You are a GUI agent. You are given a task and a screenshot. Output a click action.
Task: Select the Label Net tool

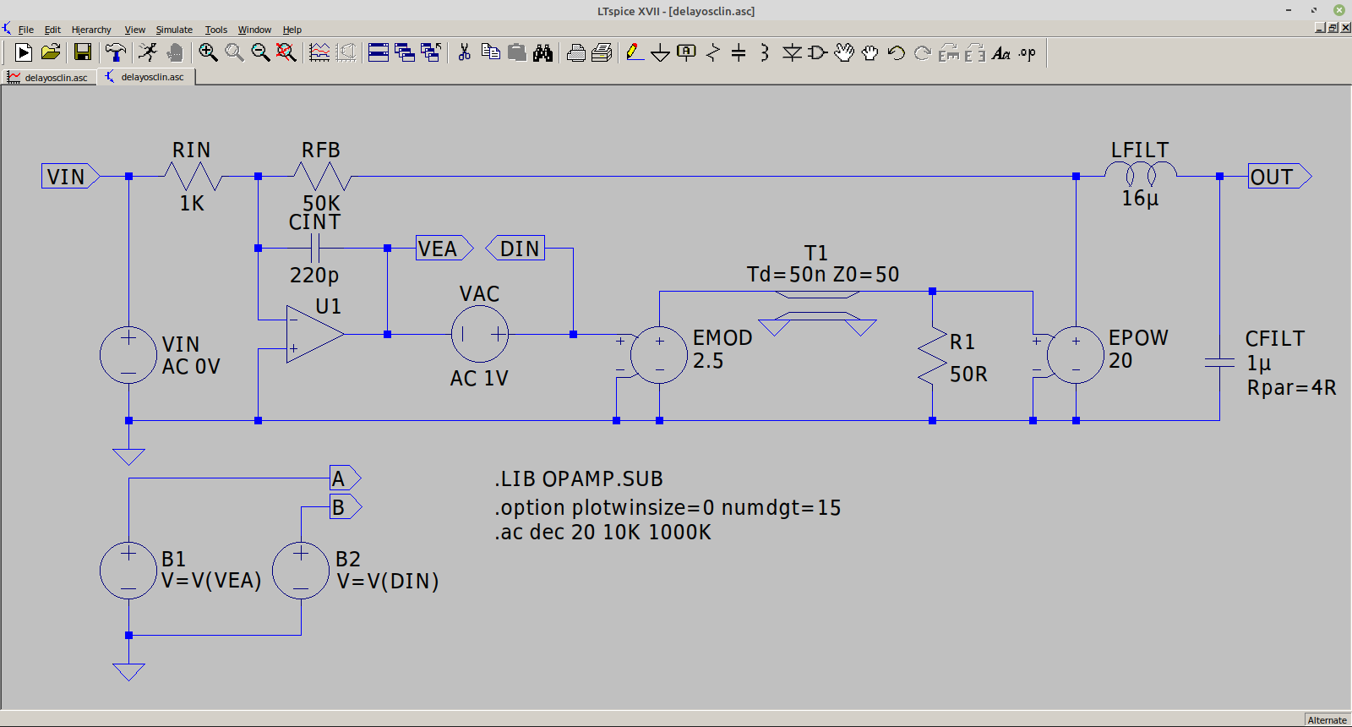(687, 52)
